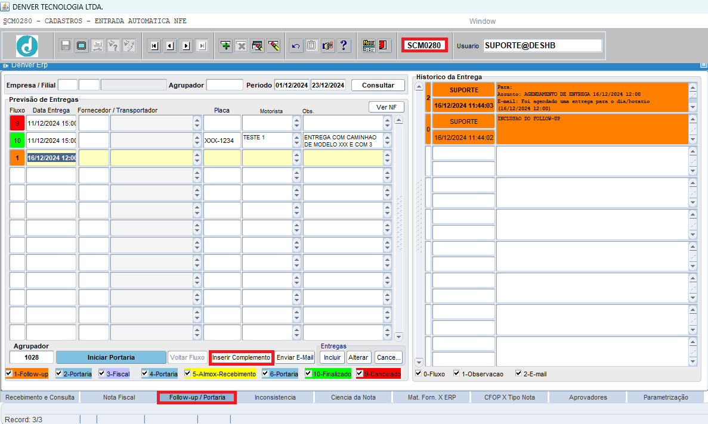Click the Alterar entrega button

[358, 357]
